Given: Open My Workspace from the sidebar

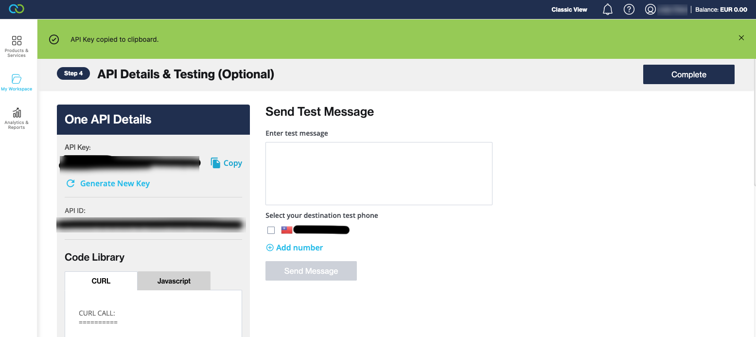Looking at the screenshot, I should (x=17, y=82).
